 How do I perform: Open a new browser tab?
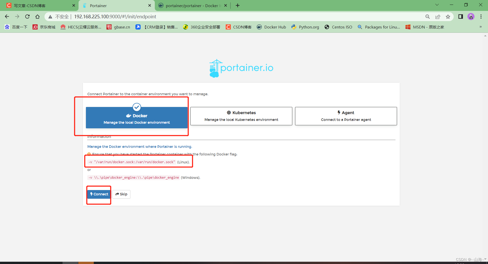point(238,5)
